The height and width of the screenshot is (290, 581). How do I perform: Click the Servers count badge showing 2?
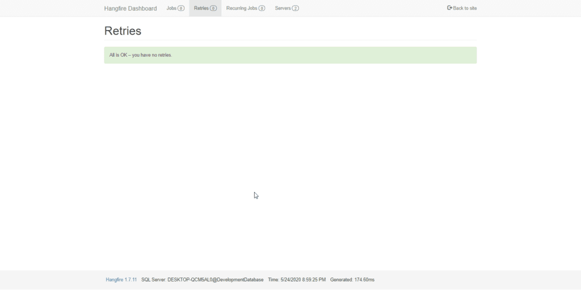click(x=295, y=8)
